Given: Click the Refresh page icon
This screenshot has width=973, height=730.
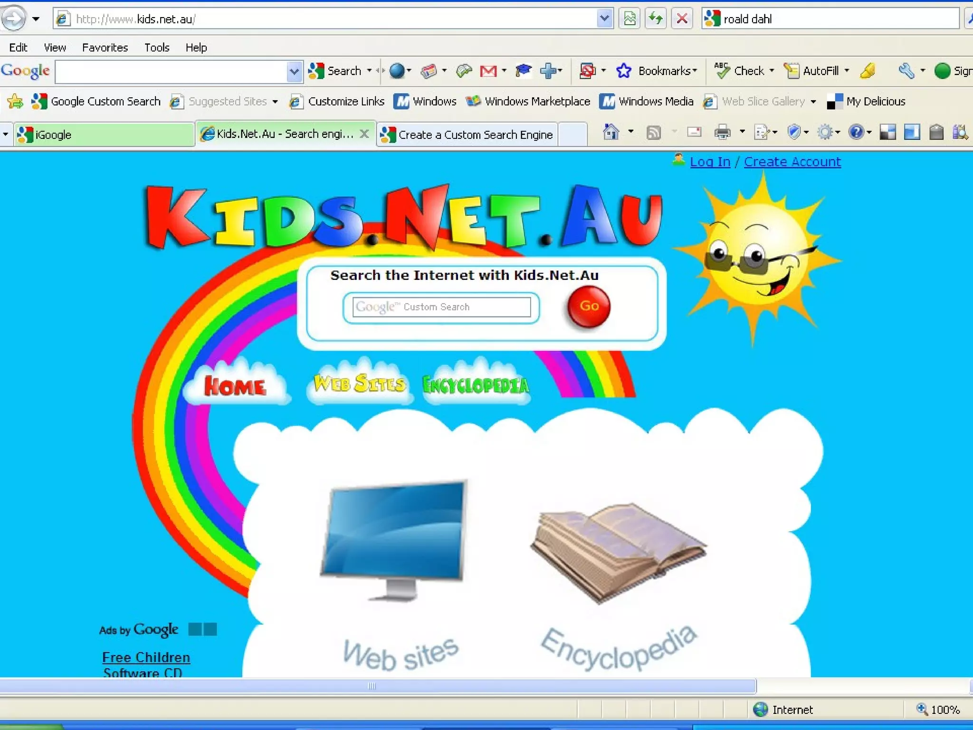Looking at the screenshot, I should point(656,19).
